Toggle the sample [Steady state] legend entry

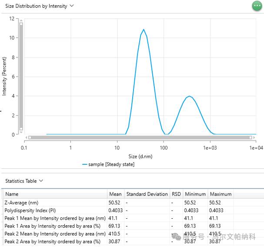[x=108, y=164]
